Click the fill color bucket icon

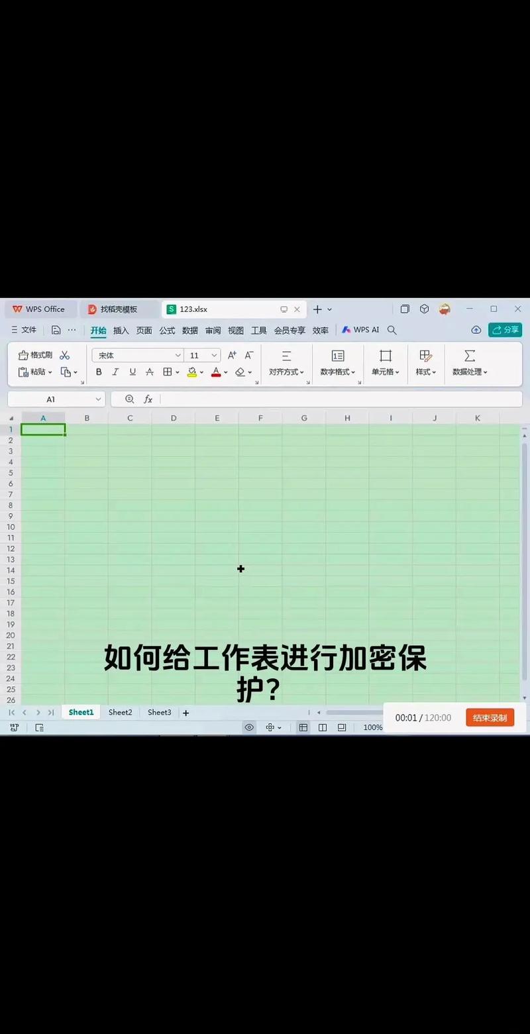(x=191, y=372)
